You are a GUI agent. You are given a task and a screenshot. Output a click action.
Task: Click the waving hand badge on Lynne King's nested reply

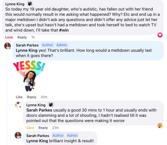click(51, 105)
